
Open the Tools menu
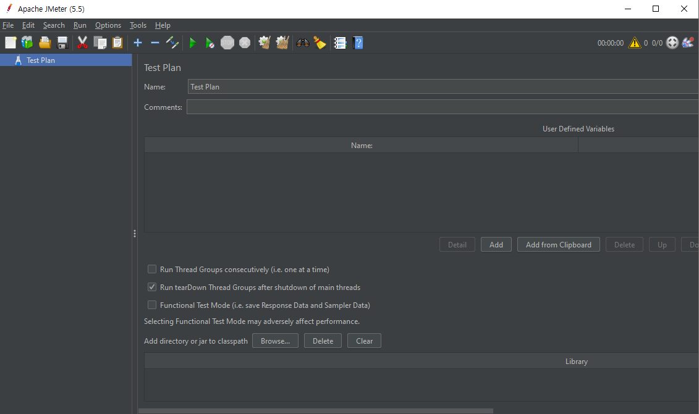click(x=138, y=25)
